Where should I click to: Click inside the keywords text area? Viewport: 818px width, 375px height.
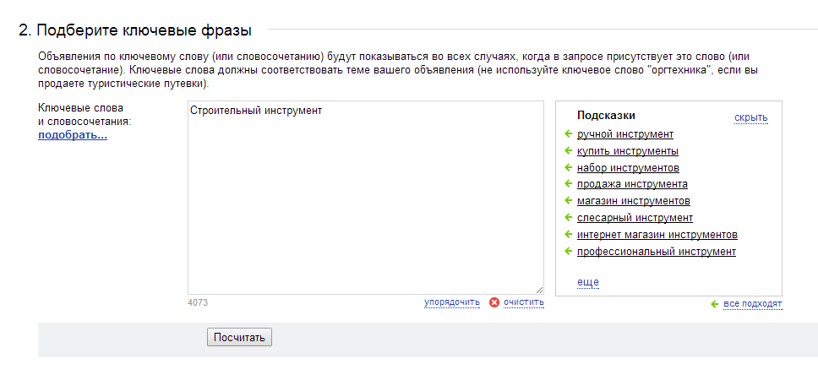[x=366, y=198]
